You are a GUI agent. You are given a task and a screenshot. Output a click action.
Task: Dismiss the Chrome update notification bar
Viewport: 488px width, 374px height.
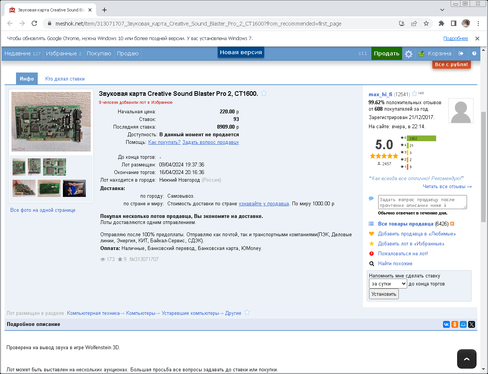tap(477, 39)
